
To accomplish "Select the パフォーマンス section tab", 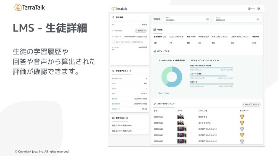I will click(x=162, y=51).
